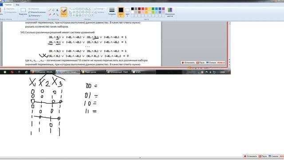Click the Копировать copy command
This screenshot has width=284, height=160.
pyautogui.click(x=10, y=12)
